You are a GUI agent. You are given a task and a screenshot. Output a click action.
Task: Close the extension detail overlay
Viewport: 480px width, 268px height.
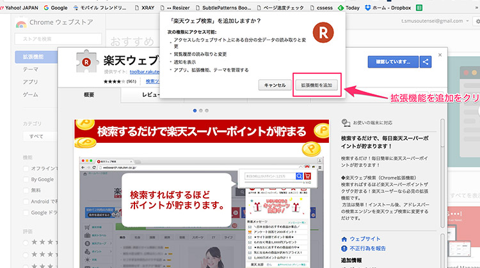[440, 55]
